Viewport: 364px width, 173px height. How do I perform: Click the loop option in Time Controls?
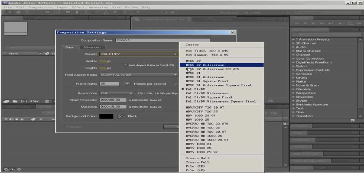tap(351, 23)
